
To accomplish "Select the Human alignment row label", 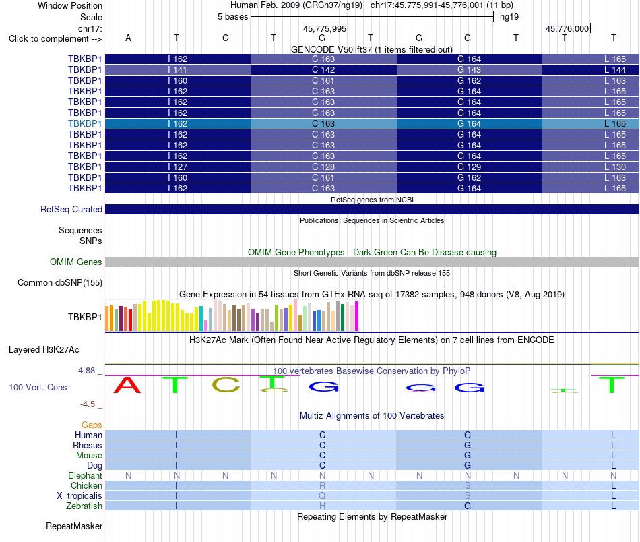I will pyautogui.click(x=88, y=435).
